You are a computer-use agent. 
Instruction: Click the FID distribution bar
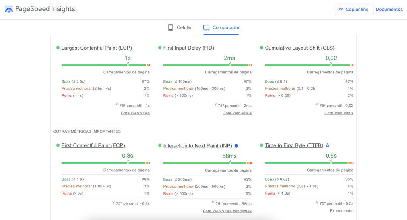pos(207,65)
